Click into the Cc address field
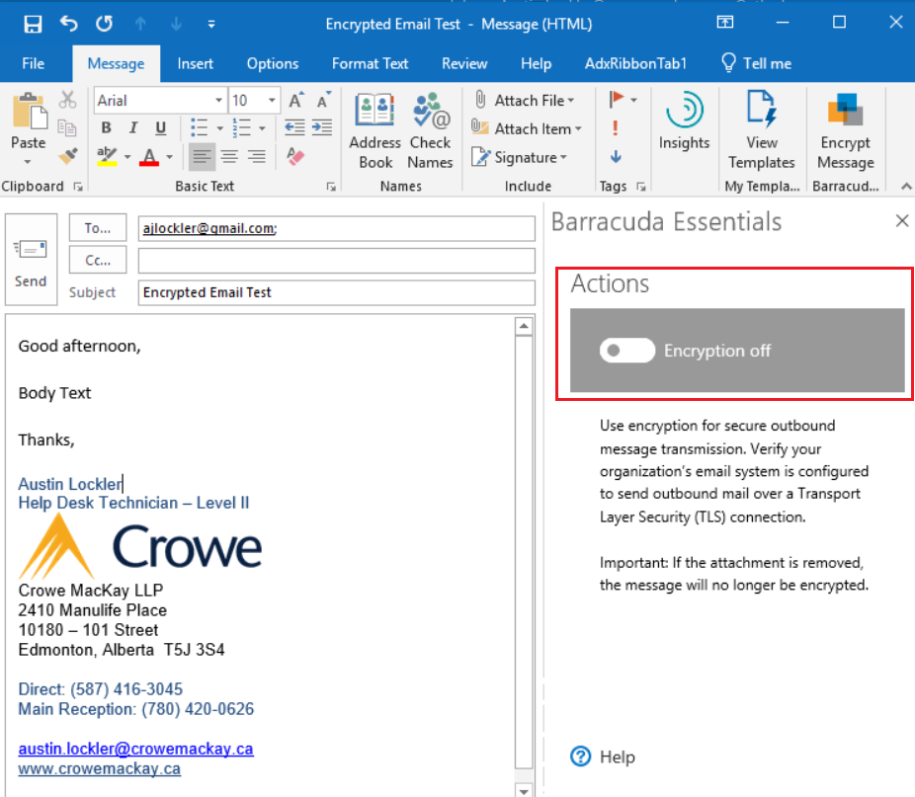The height and width of the screenshot is (797, 915). coord(336,261)
